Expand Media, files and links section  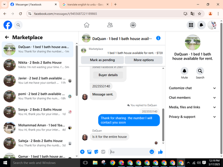[192, 107]
